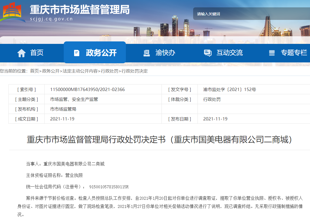
Task: Click the [ 索引号 ] label cell
Action: pos(26,89)
